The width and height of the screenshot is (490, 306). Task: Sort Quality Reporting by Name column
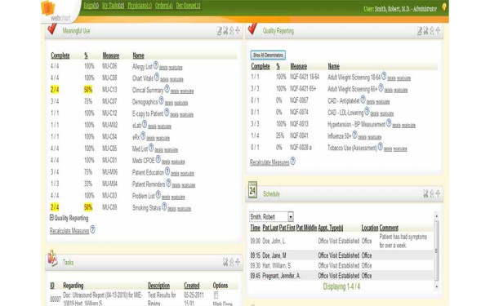point(334,66)
